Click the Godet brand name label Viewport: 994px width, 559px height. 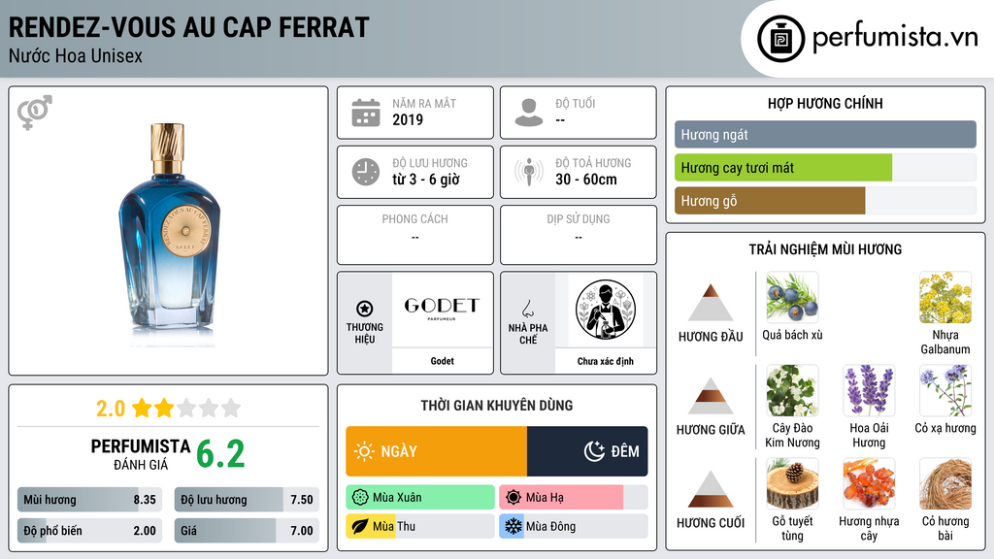pyautogui.click(x=442, y=361)
